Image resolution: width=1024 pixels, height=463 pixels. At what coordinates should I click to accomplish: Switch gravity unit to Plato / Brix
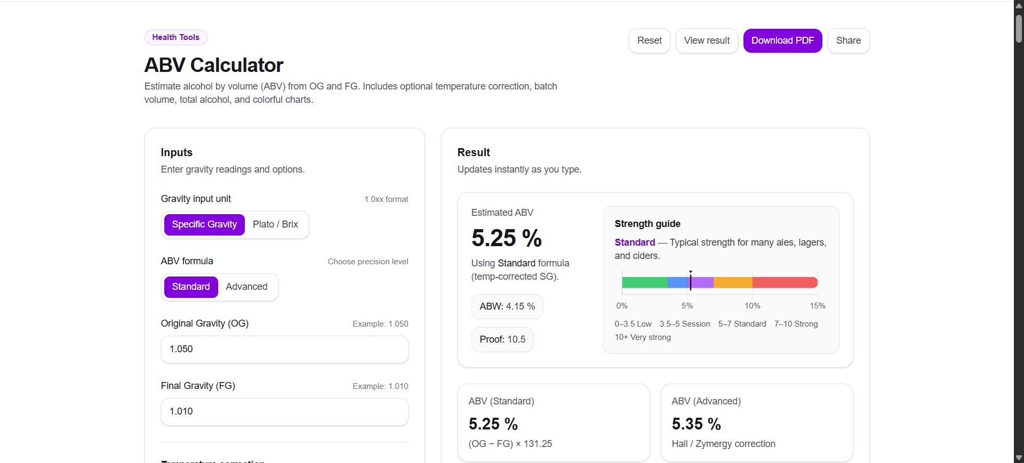[x=275, y=225]
